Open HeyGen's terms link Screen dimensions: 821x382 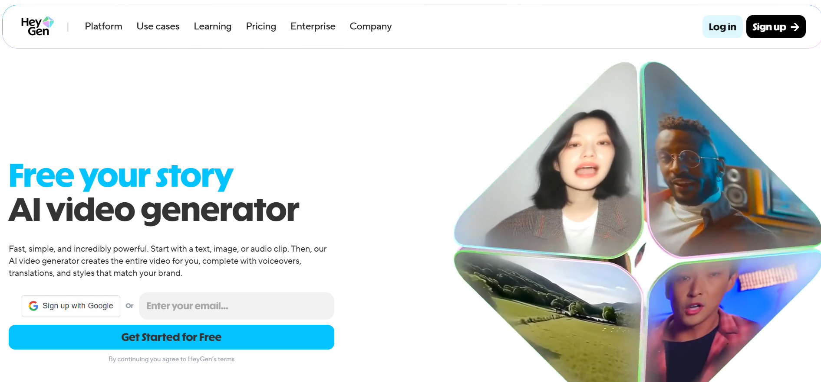(x=211, y=359)
